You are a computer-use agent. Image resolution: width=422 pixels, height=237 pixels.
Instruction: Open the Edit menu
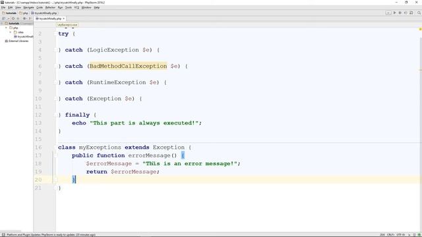point(11,7)
